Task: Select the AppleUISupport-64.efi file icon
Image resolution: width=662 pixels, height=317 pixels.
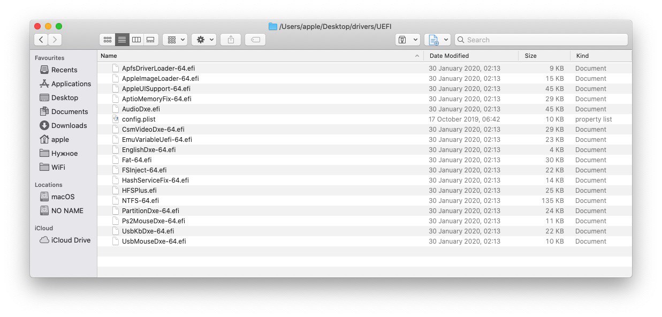Action: point(115,89)
